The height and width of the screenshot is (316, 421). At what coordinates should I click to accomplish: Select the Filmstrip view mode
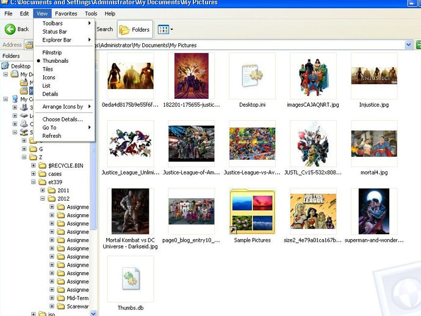point(65,52)
